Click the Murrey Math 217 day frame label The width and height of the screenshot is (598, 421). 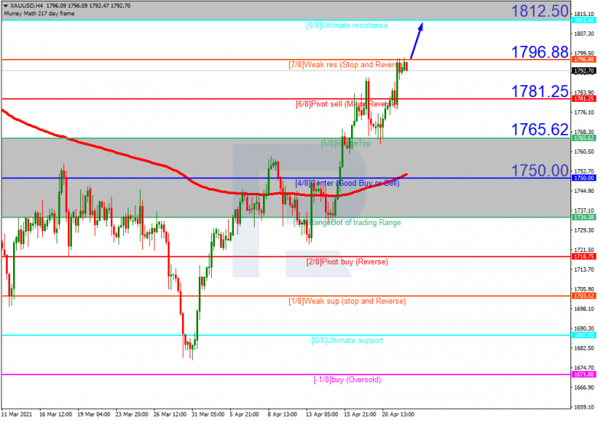coord(39,13)
